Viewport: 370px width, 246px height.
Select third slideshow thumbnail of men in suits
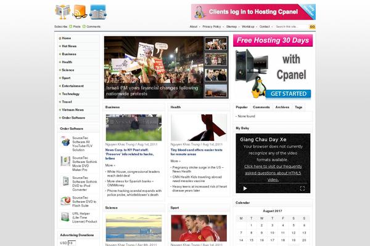coord(216,75)
